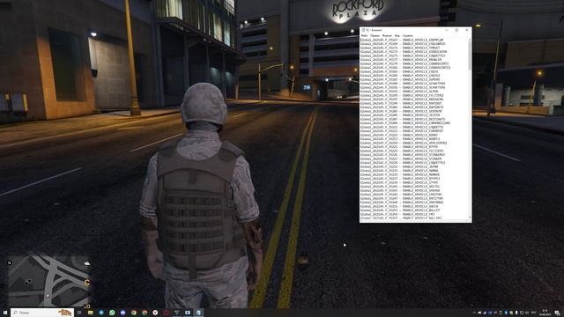Image resolution: width=564 pixels, height=317 pixels.
Task: Open the Справка menu in Notepad
Action: click(408, 35)
